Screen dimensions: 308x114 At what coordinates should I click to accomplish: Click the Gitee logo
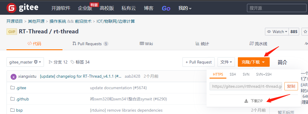22,8
